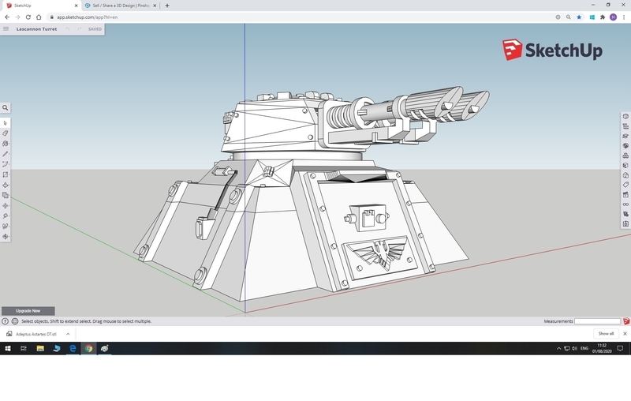Open Microsoft Edge from taskbar

coord(73,349)
